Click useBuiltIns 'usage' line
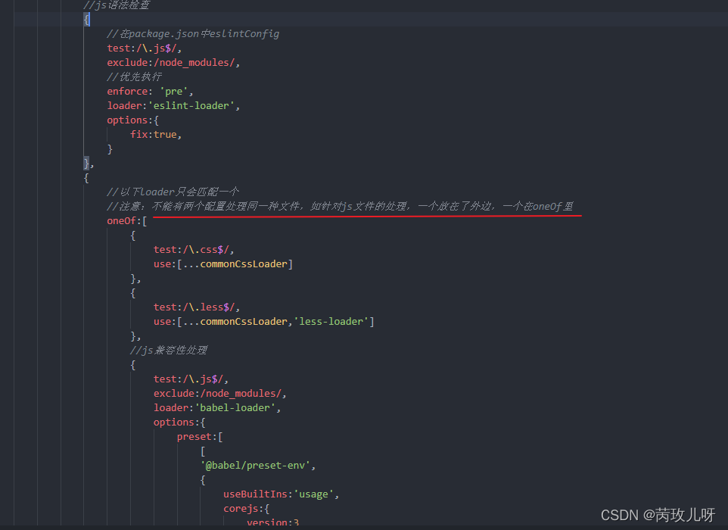The width and height of the screenshot is (728, 530). pos(281,494)
